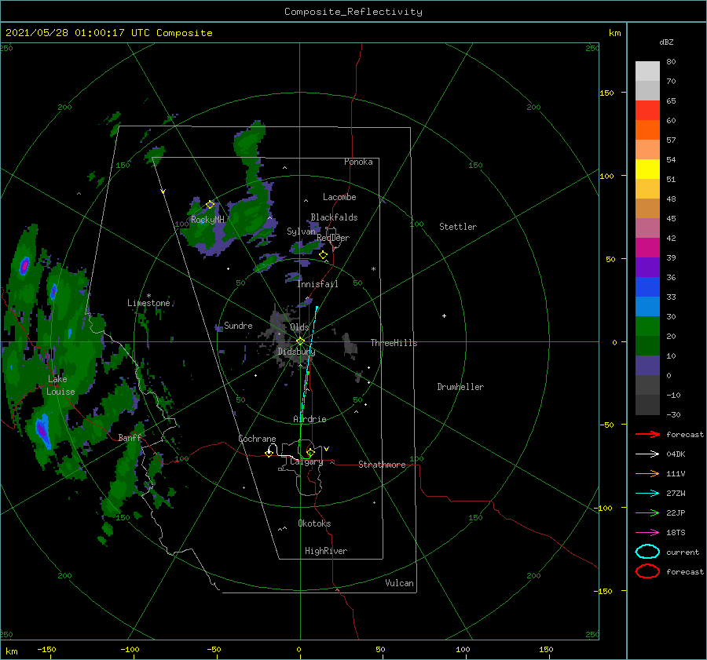The height and width of the screenshot is (660, 707).
Task: Click the Blackfalds label
Action: 334,217
